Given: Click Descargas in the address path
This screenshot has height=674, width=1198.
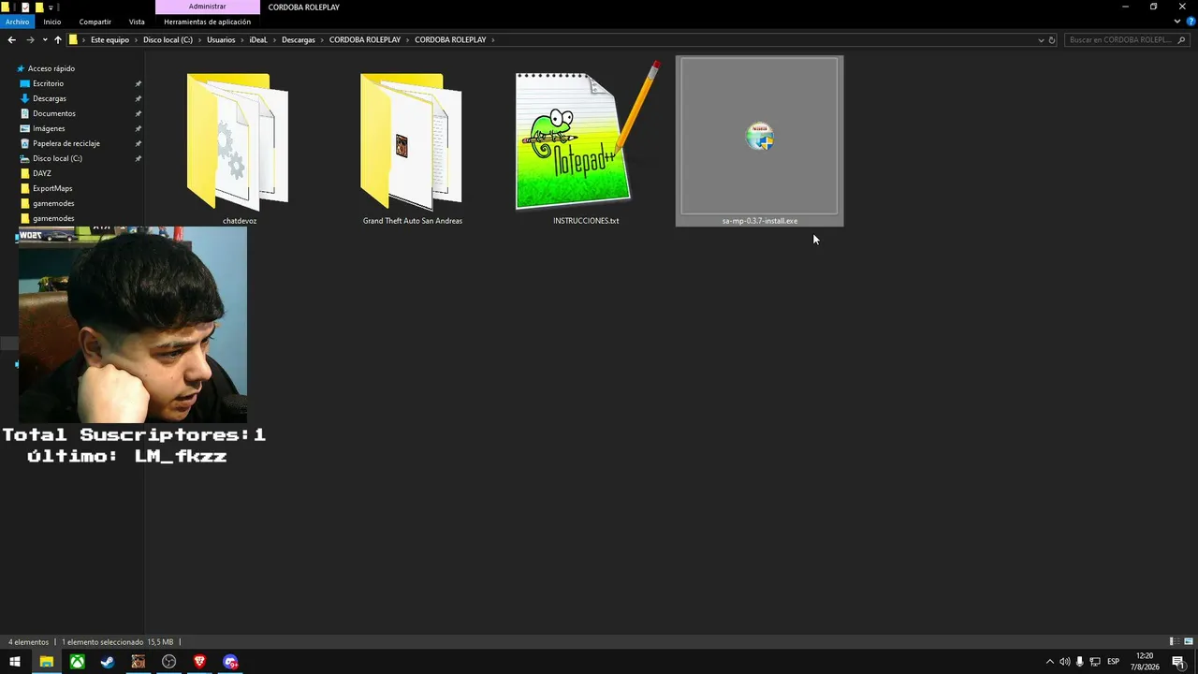Looking at the screenshot, I should point(299,40).
